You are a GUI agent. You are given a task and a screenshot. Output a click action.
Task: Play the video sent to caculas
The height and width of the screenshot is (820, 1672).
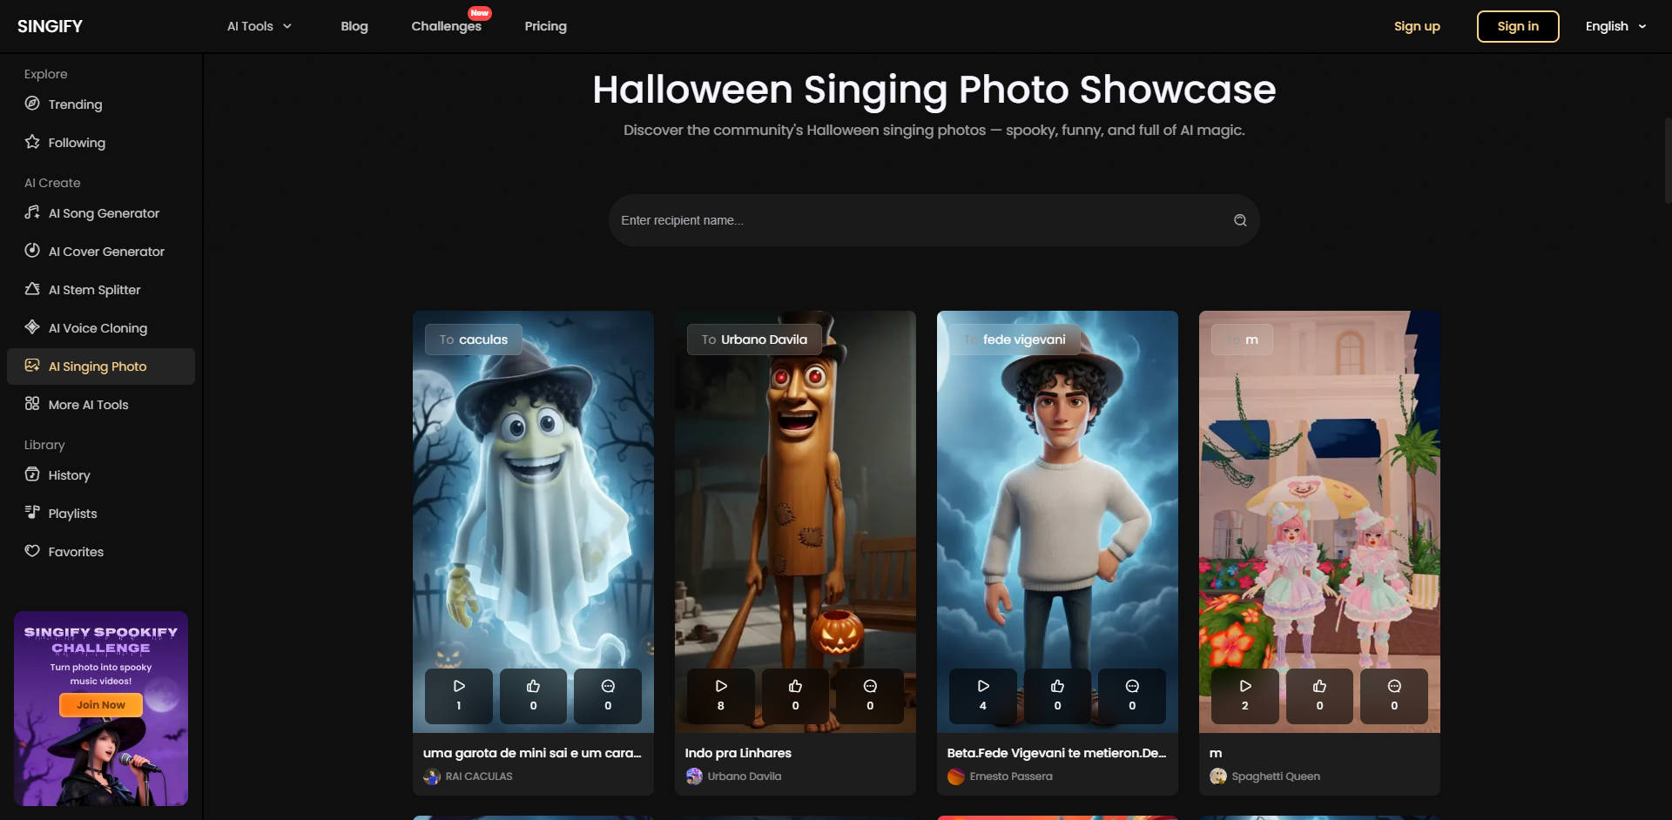click(x=459, y=696)
